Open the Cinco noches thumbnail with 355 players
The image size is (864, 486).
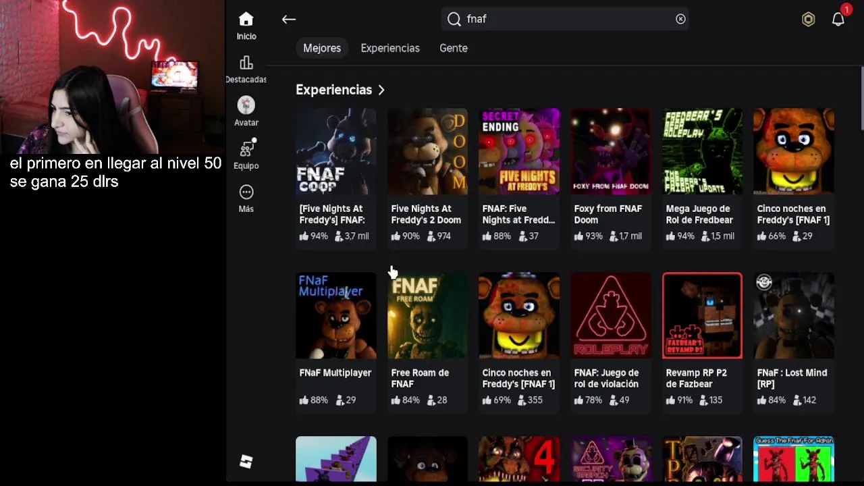[x=519, y=315]
